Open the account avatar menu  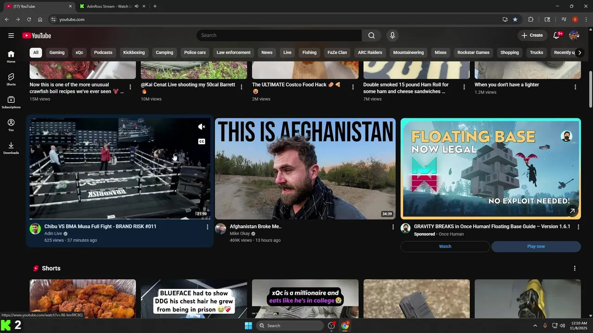[x=574, y=36]
